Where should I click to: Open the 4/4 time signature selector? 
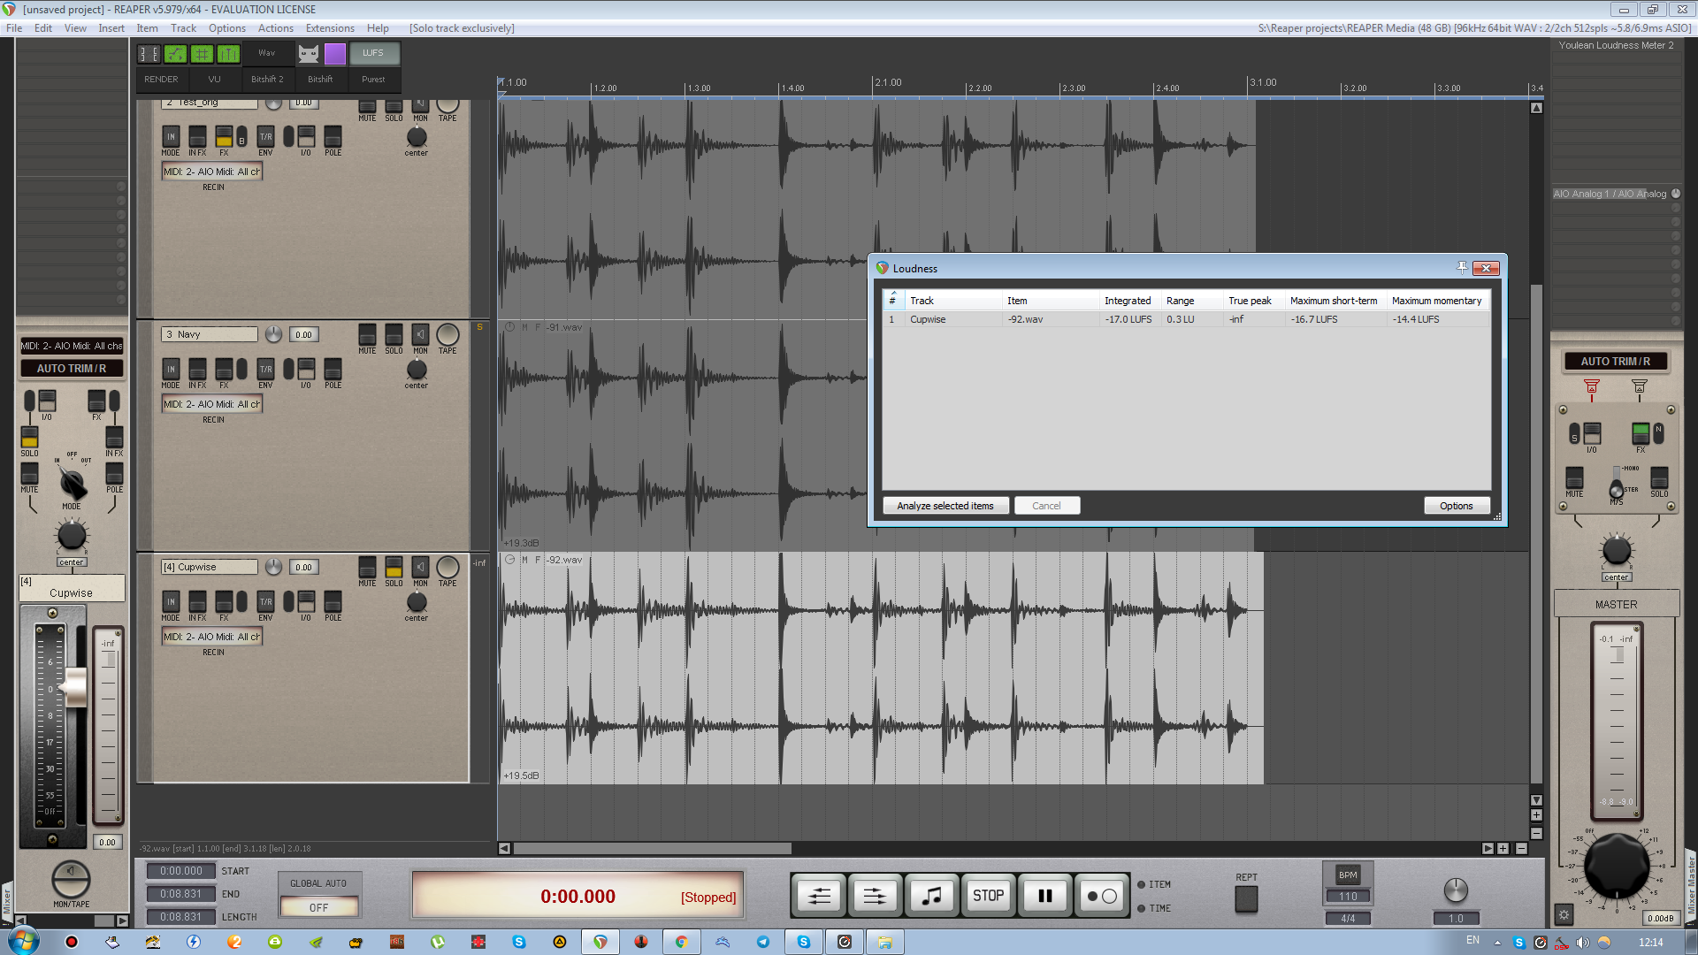coord(1348,918)
